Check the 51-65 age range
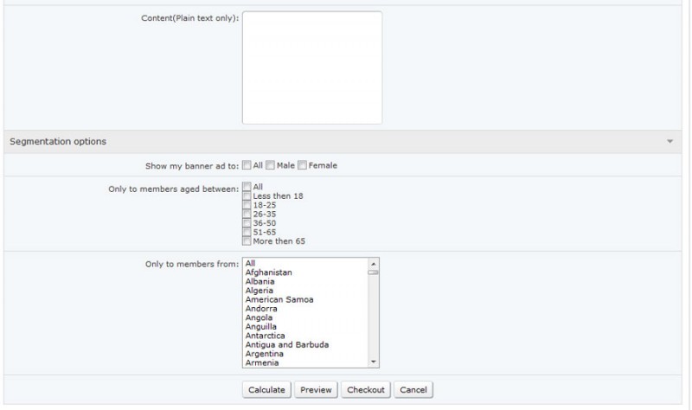The height and width of the screenshot is (410, 692). [247, 232]
